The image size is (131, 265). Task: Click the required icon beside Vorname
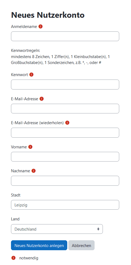coord(30,147)
